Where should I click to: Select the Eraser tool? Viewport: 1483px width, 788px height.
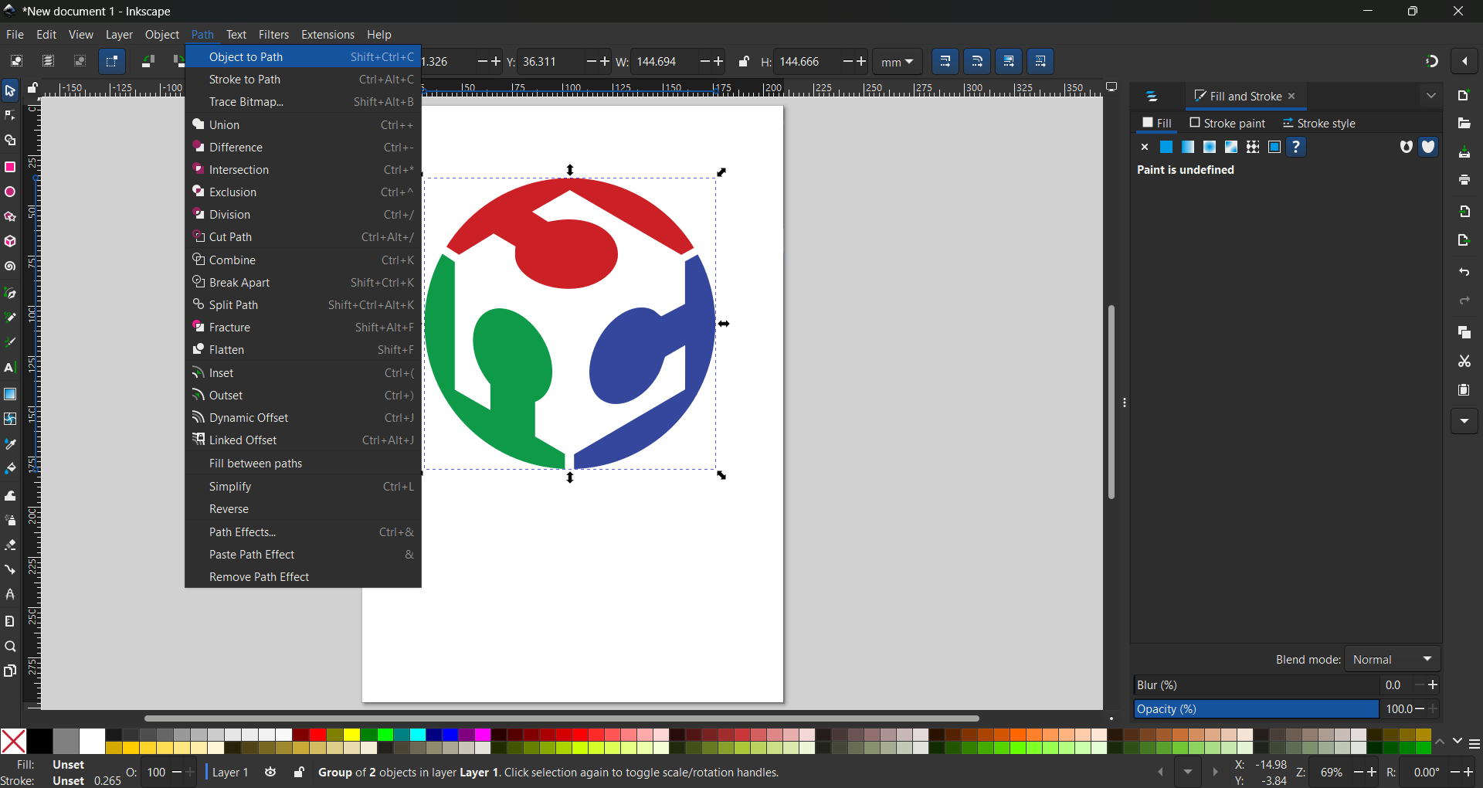point(10,545)
